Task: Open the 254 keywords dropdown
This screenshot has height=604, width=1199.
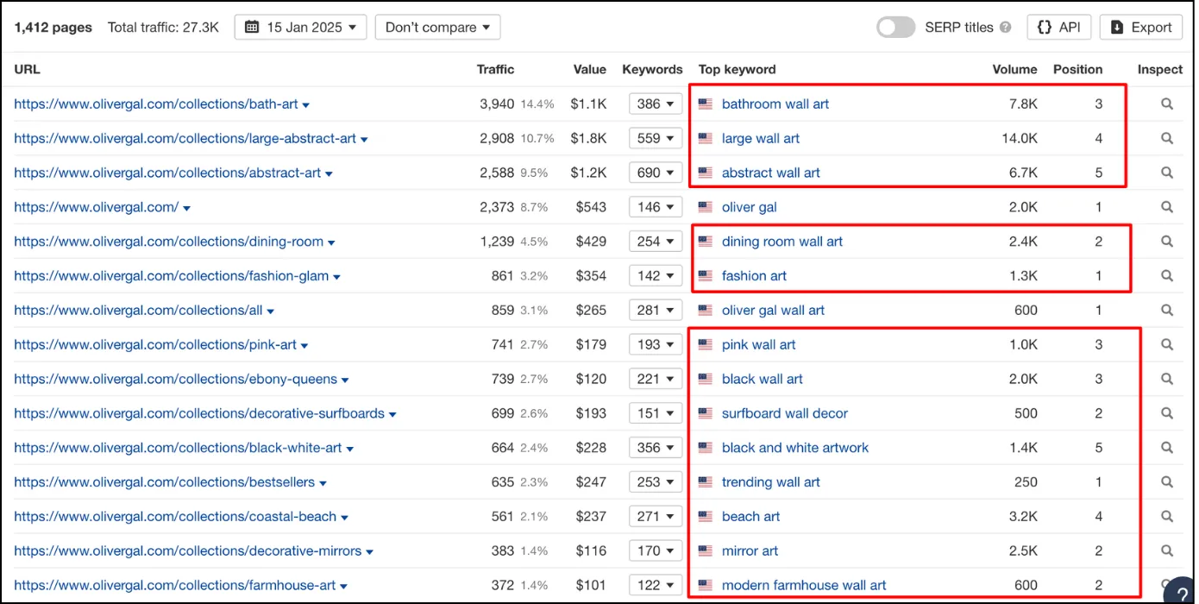Action: tap(656, 242)
